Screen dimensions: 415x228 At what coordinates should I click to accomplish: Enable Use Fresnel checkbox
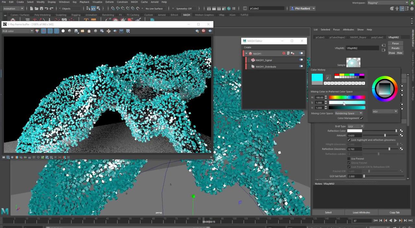coord(349,159)
